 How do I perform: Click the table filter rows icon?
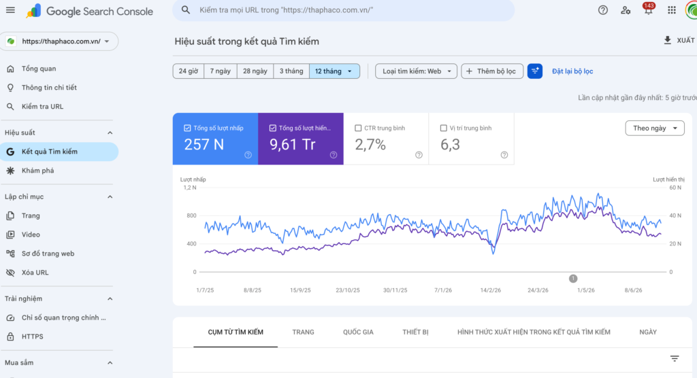coord(675,358)
